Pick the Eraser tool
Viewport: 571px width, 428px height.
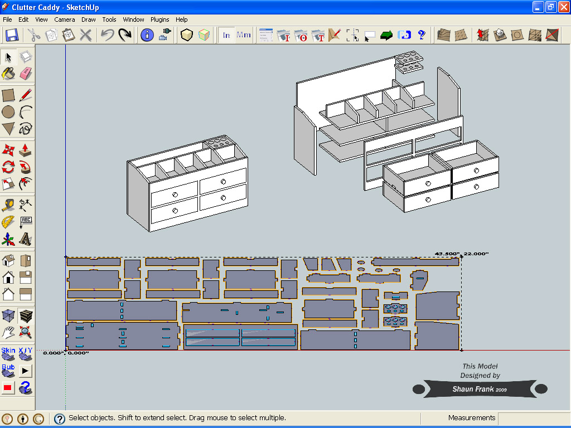pos(26,74)
